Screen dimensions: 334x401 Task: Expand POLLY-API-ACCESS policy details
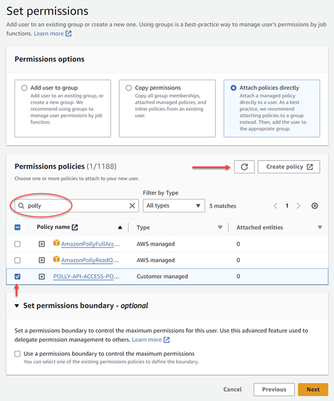pyautogui.click(x=42, y=276)
